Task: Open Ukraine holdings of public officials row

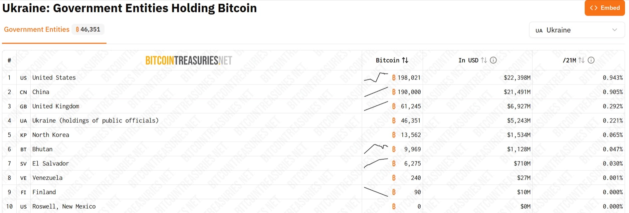Action: [x=95, y=121]
